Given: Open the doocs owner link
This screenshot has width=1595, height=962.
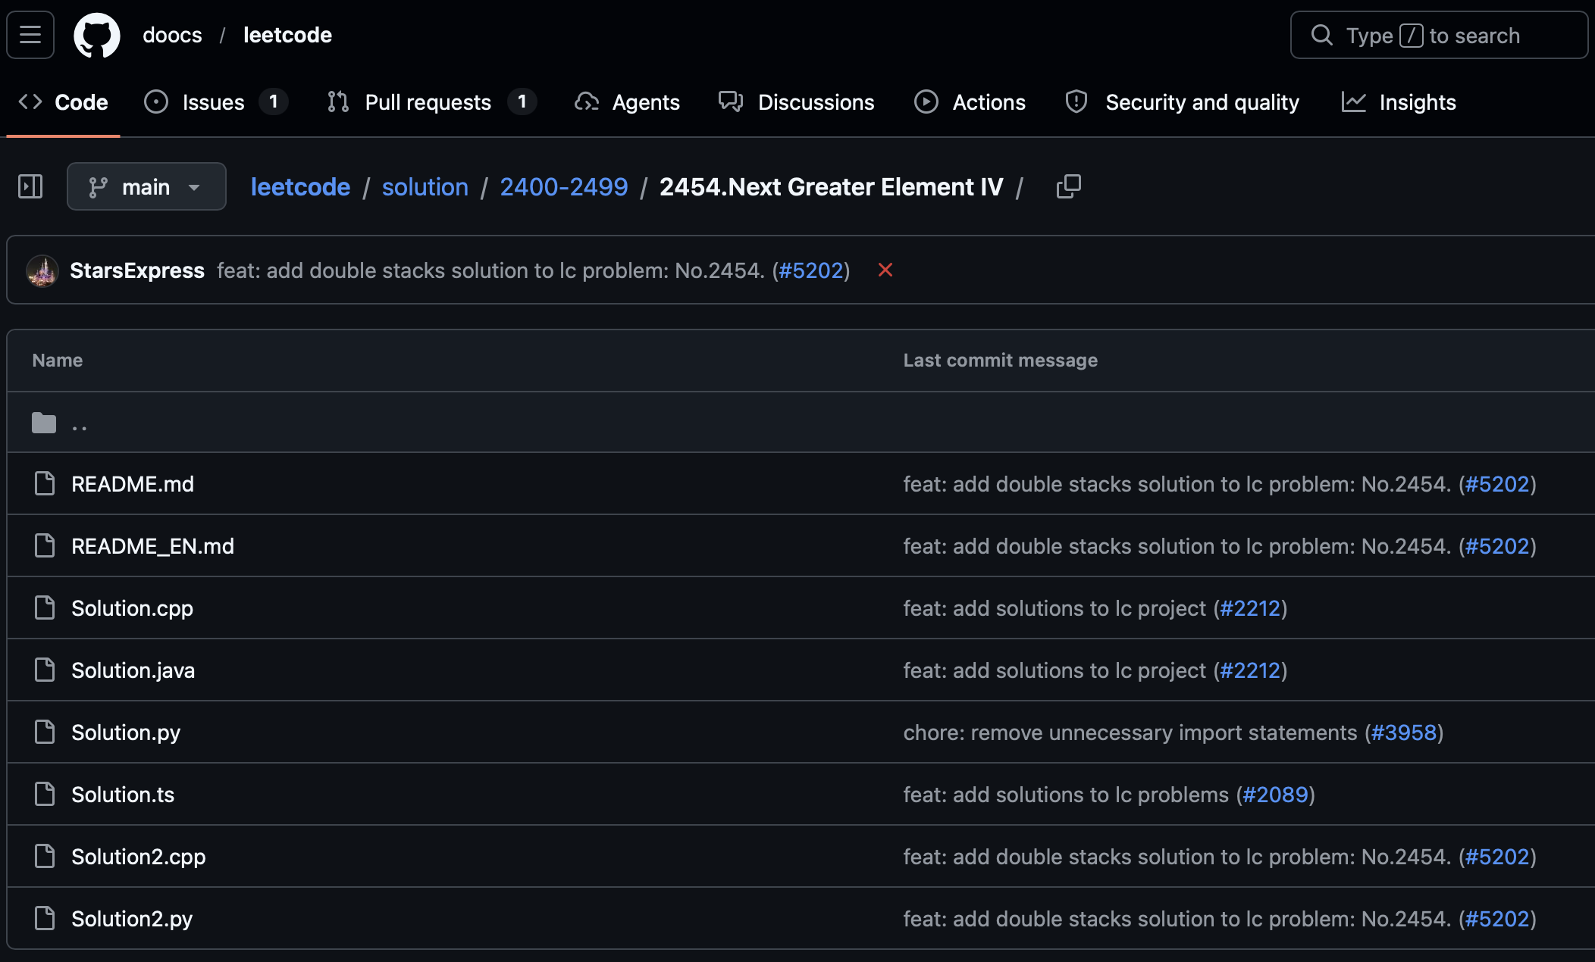Looking at the screenshot, I should tap(173, 35).
